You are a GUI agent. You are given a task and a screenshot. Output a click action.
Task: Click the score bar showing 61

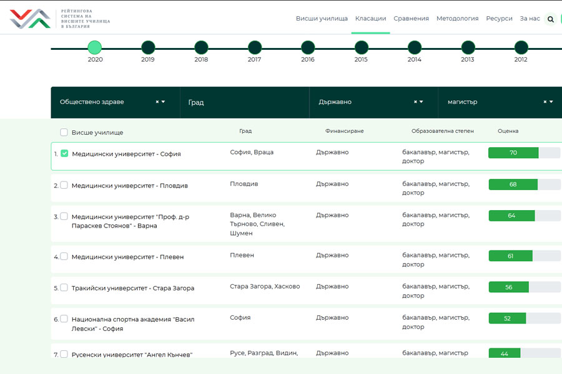click(524, 256)
